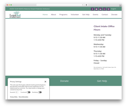Click the Wednesday: hours text
The width and height of the screenshot is (127, 107).
click(99, 46)
